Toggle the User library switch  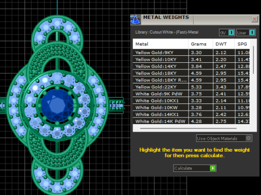pos(246,32)
